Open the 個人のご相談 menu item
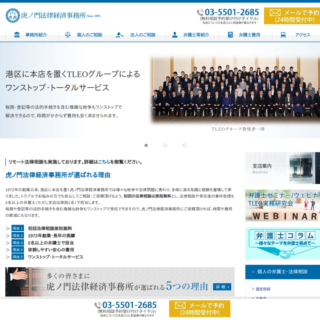This screenshot has height=320, width=320. point(85,35)
